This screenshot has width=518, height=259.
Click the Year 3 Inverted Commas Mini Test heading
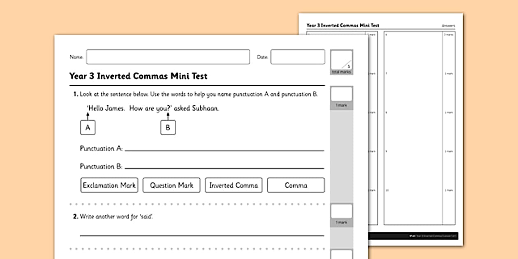coord(138,76)
